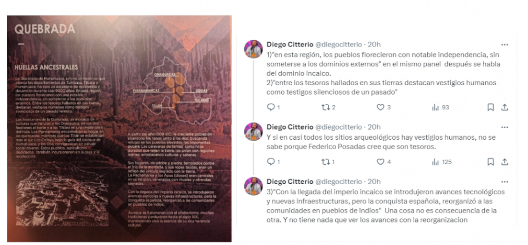Reply to the tweet about Federico Posadas
This screenshot has height=245, width=528.
pos(273,162)
